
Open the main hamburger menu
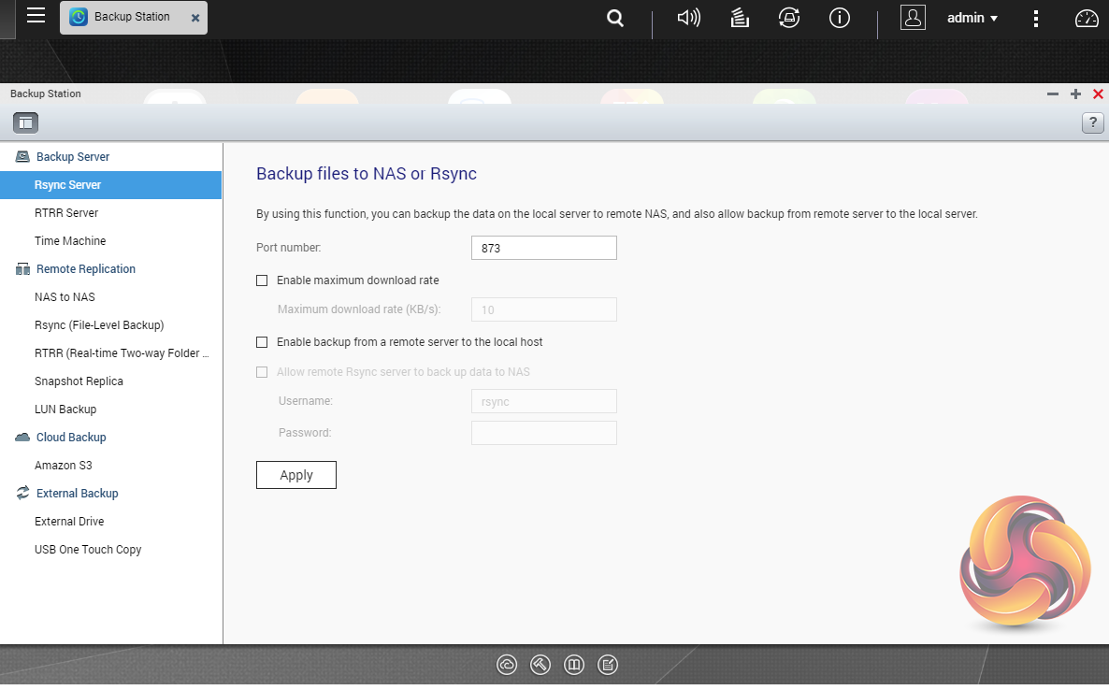36,16
